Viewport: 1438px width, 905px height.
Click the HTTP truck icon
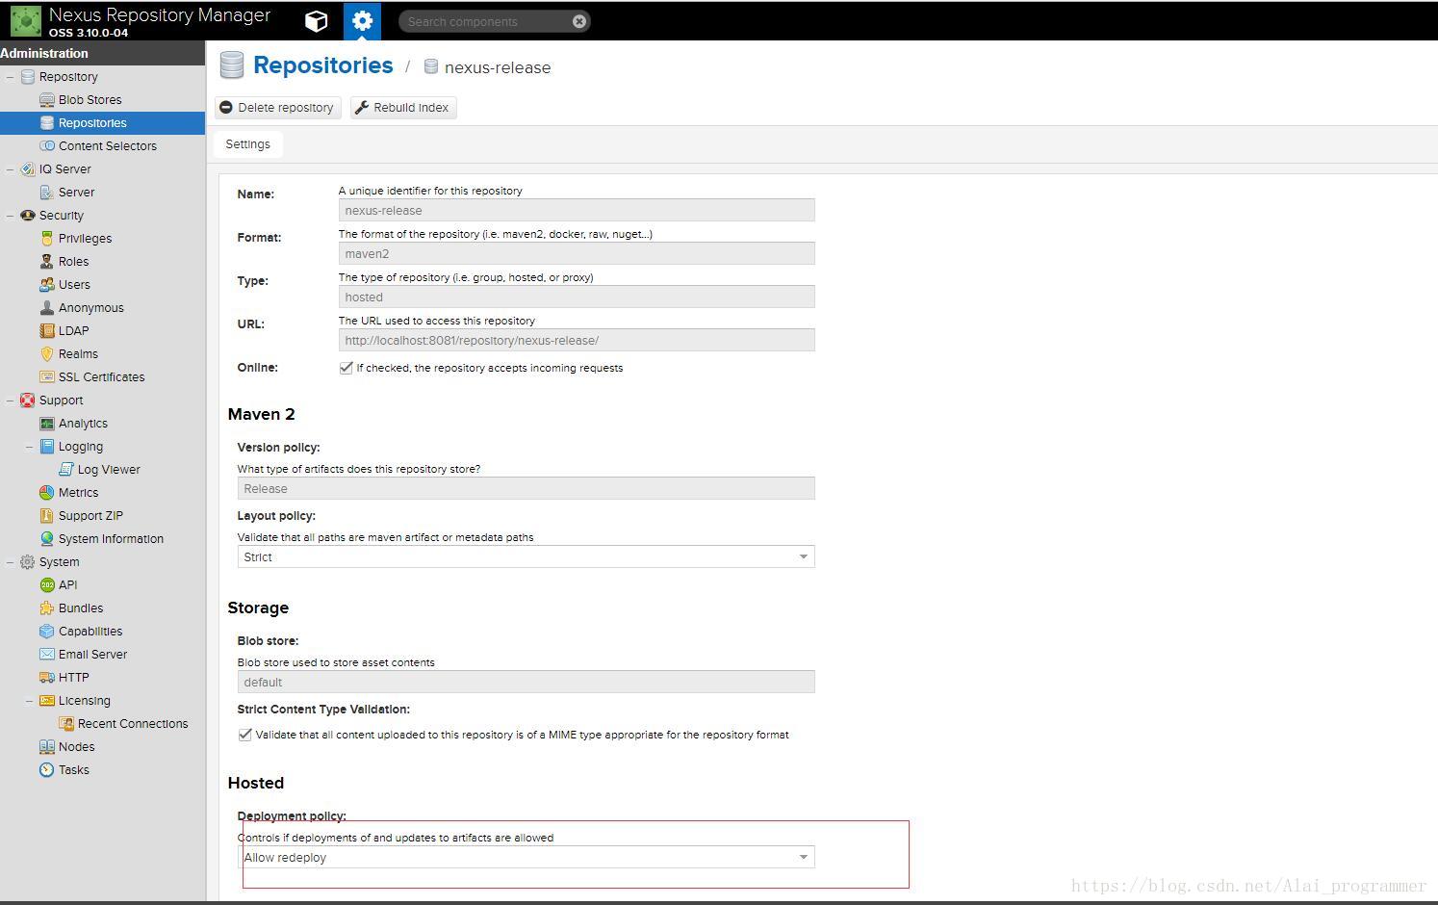(x=47, y=678)
